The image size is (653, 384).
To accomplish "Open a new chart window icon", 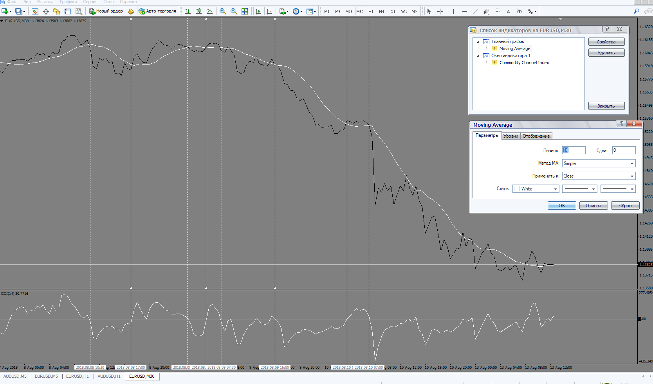I will tap(5, 11).
